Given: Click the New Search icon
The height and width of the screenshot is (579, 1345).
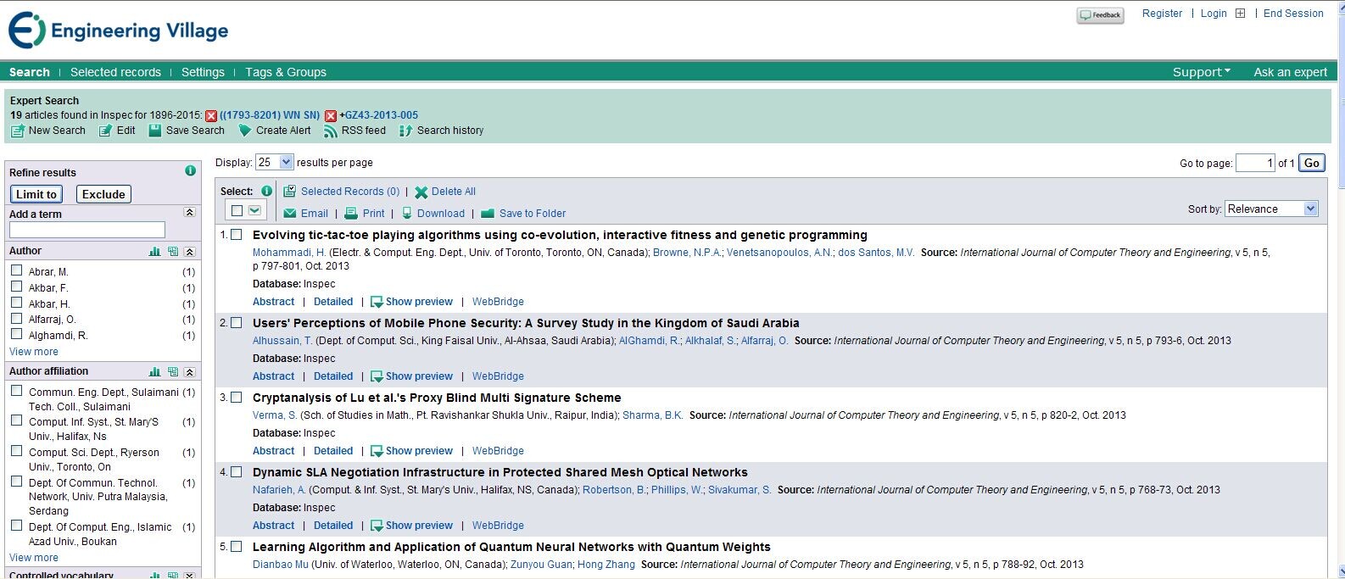Looking at the screenshot, I should click(17, 131).
